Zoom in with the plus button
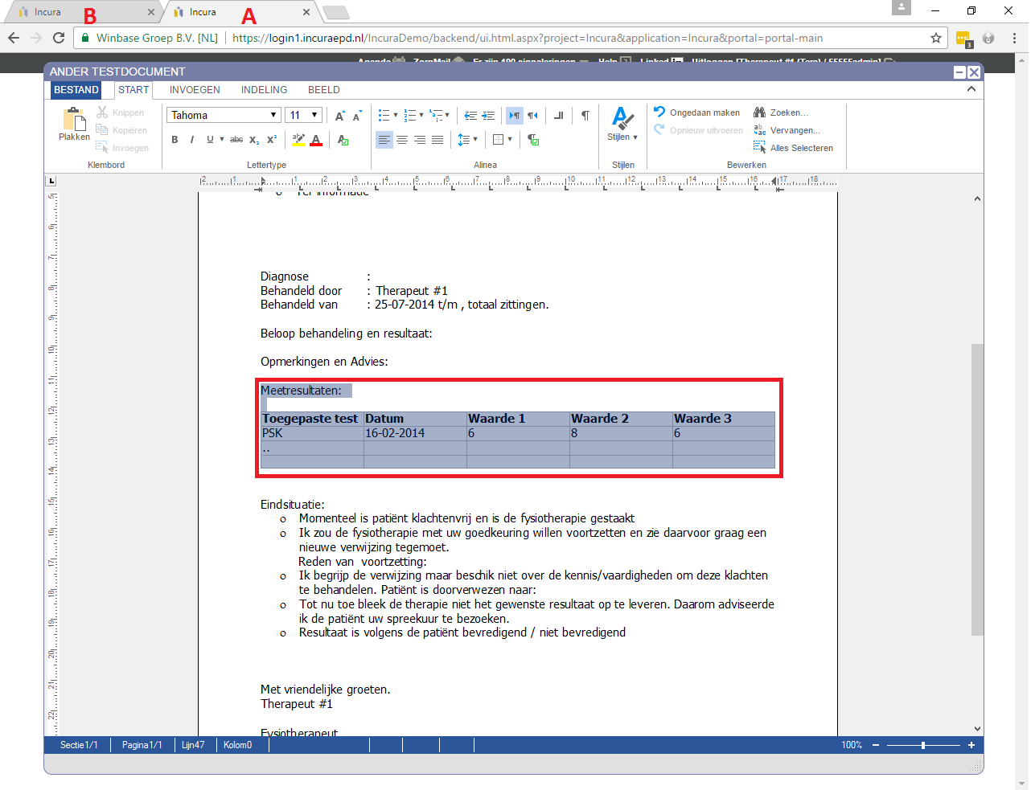Image resolution: width=1031 pixels, height=790 pixels. click(971, 745)
